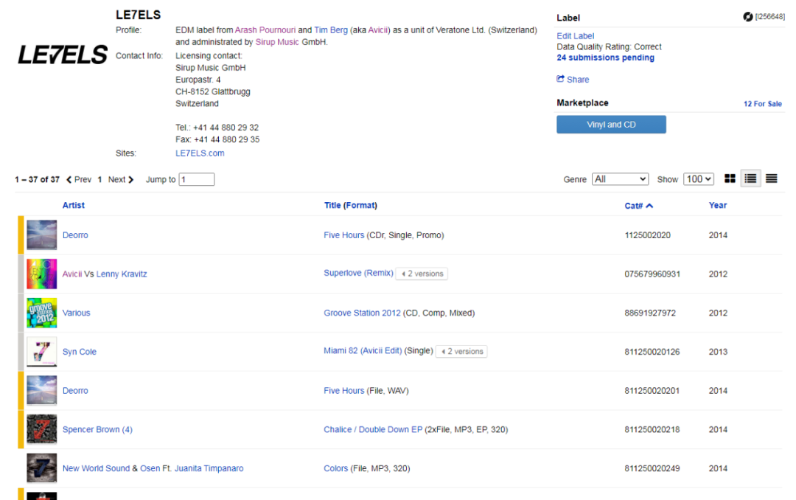
Task: Open the Arash Pournouri profile link
Action: point(265,30)
